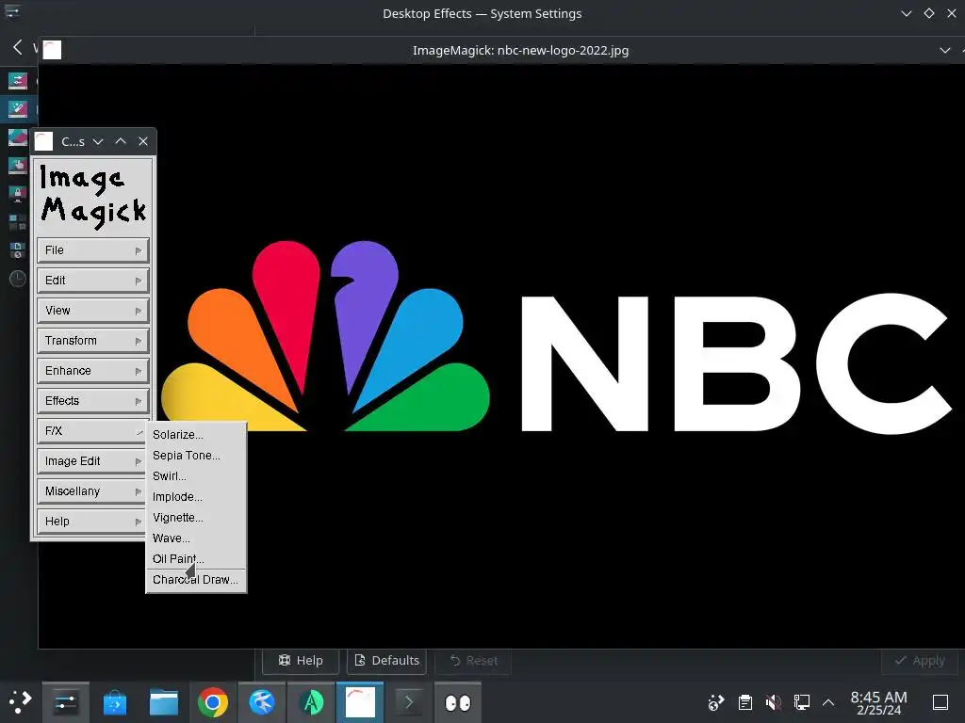
Task: Click the Defaults button in System Settings
Action: tap(387, 661)
